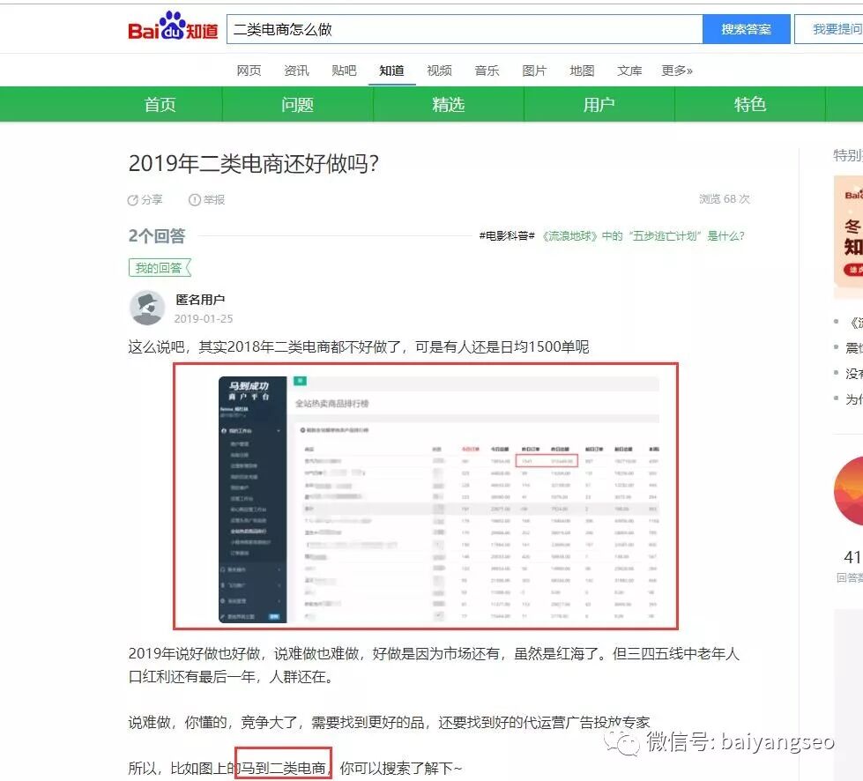Click the 我的回答 tag
This screenshot has height=781, width=863.
click(160, 267)
